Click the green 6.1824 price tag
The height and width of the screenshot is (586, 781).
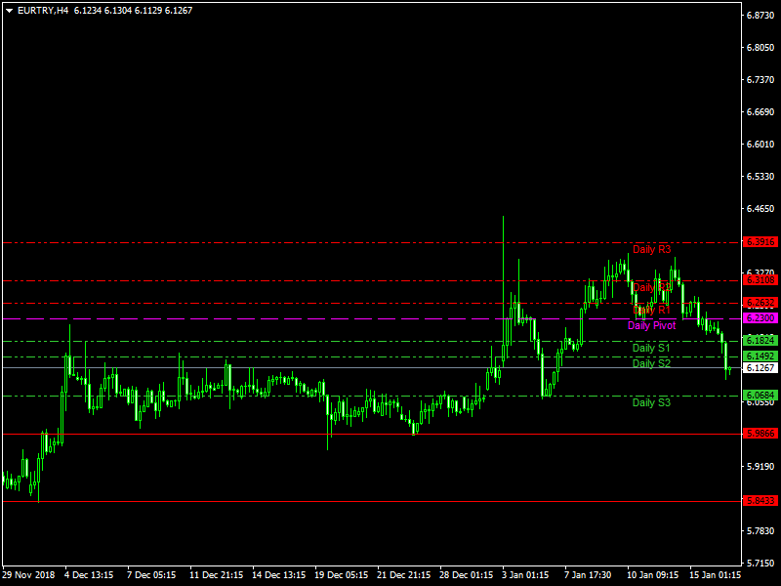[x=760, y=341]
